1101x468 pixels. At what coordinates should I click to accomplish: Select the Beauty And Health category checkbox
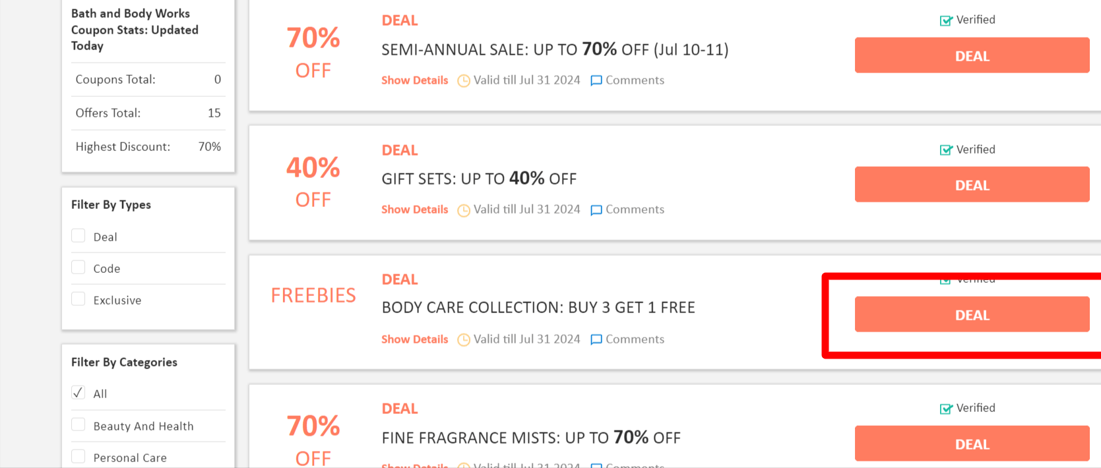coord(79,425)
